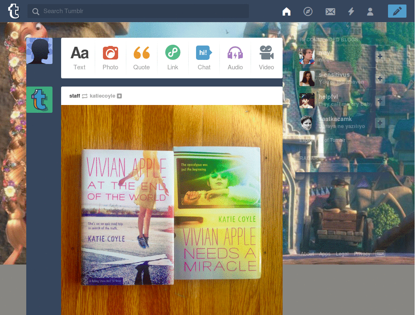Open the Legal footer link
The height and width of the screenshot is (315, 420).
click(342, 253)
